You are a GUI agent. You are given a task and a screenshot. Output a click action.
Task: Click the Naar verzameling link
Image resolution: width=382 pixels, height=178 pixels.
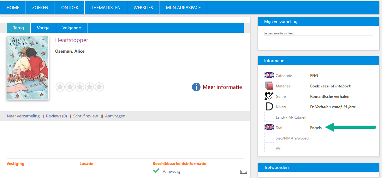click(x=23, y=116)
